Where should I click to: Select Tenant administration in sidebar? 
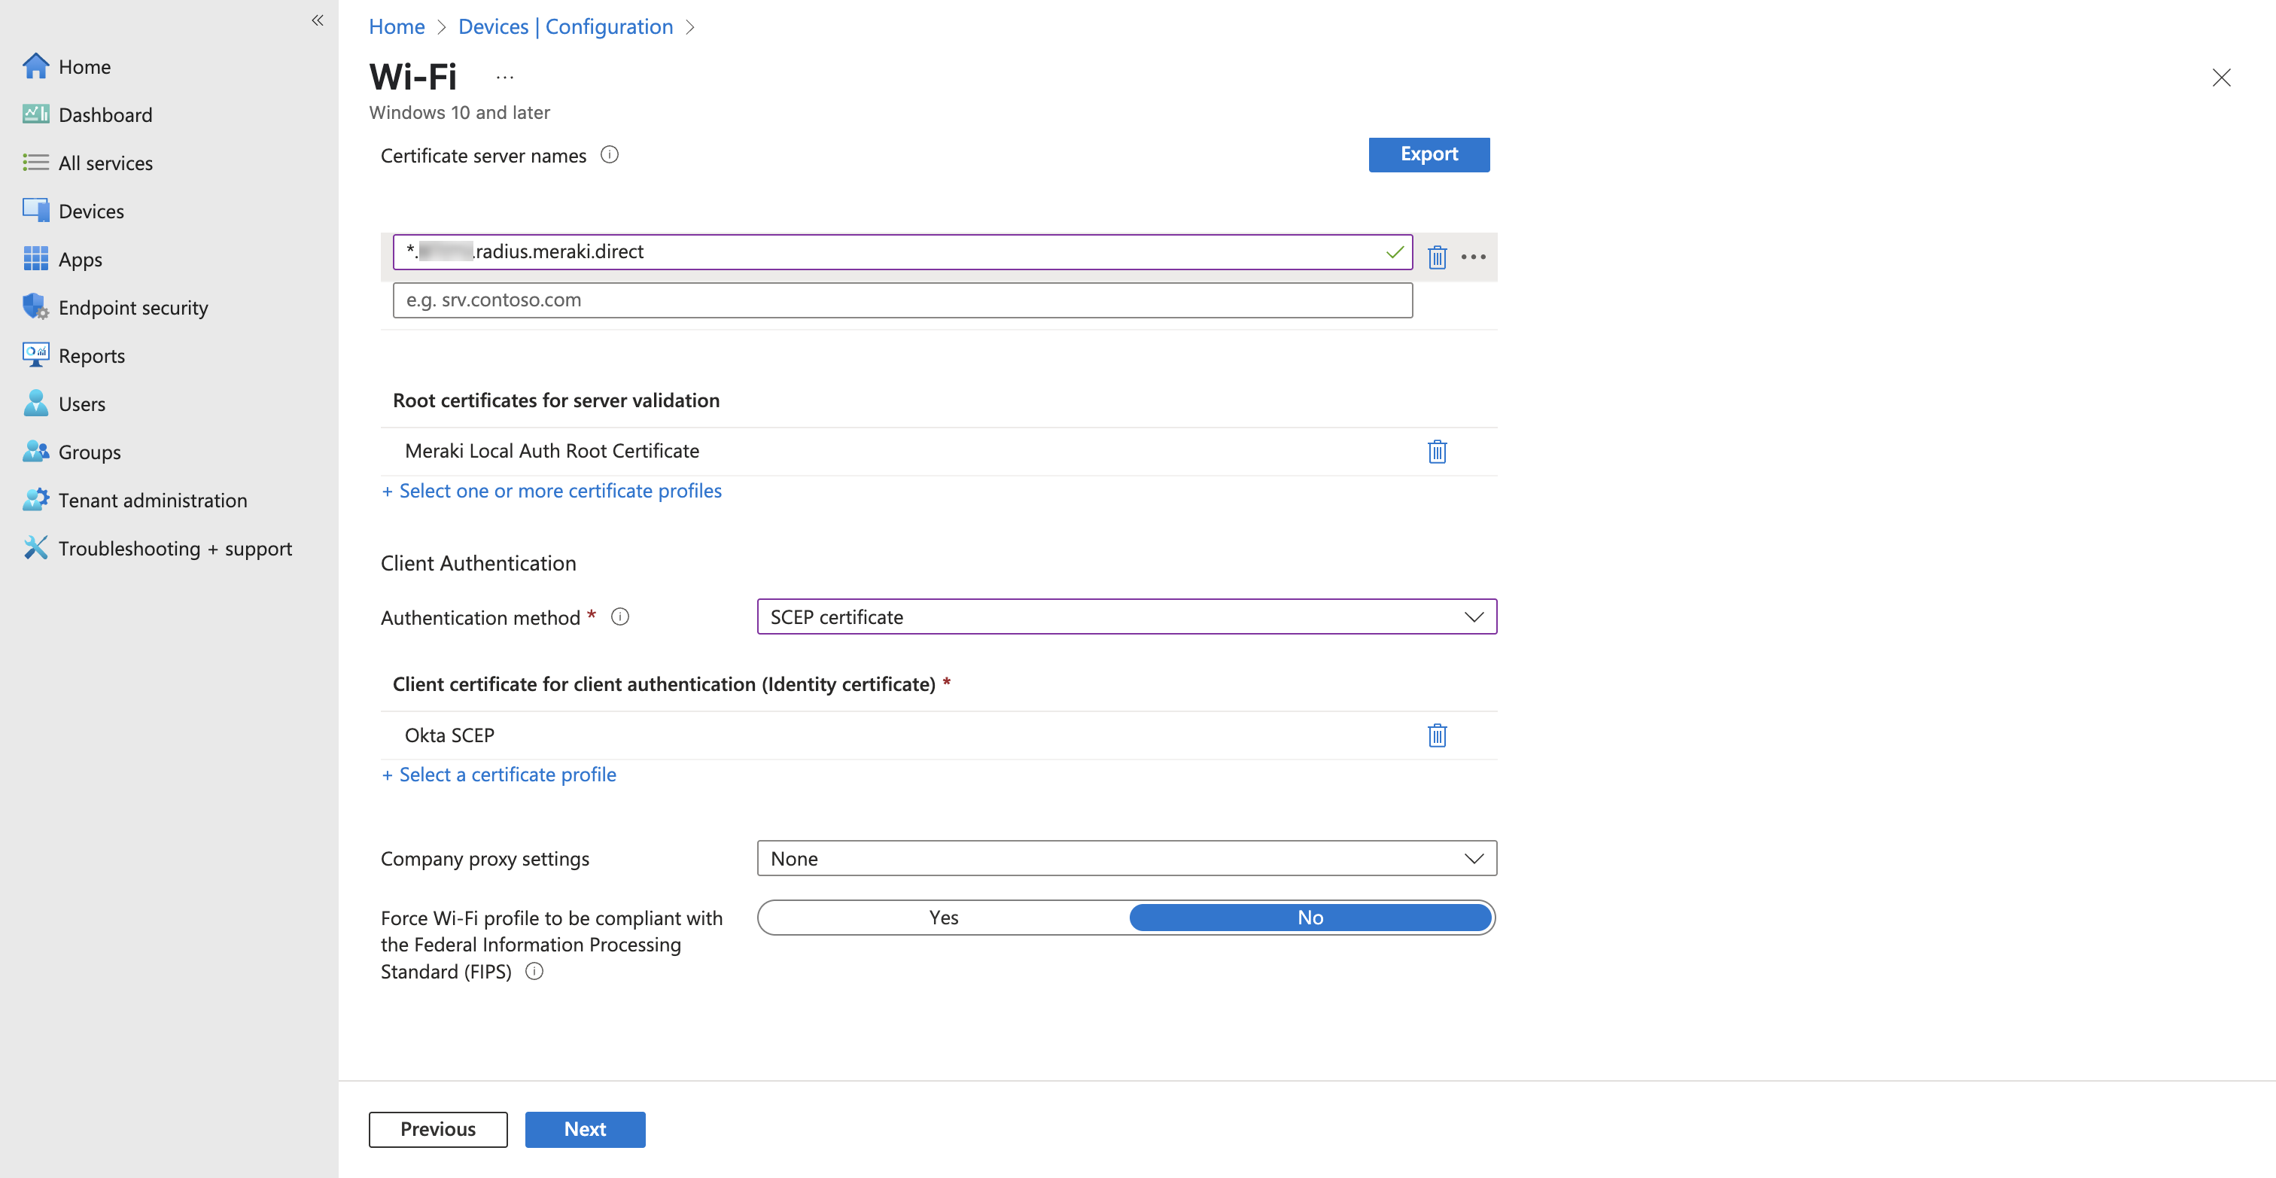[x=153, y=501]
